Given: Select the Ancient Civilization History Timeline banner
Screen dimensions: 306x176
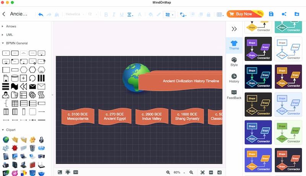Looking at the screenshot, I should click(x=181, y=81).
